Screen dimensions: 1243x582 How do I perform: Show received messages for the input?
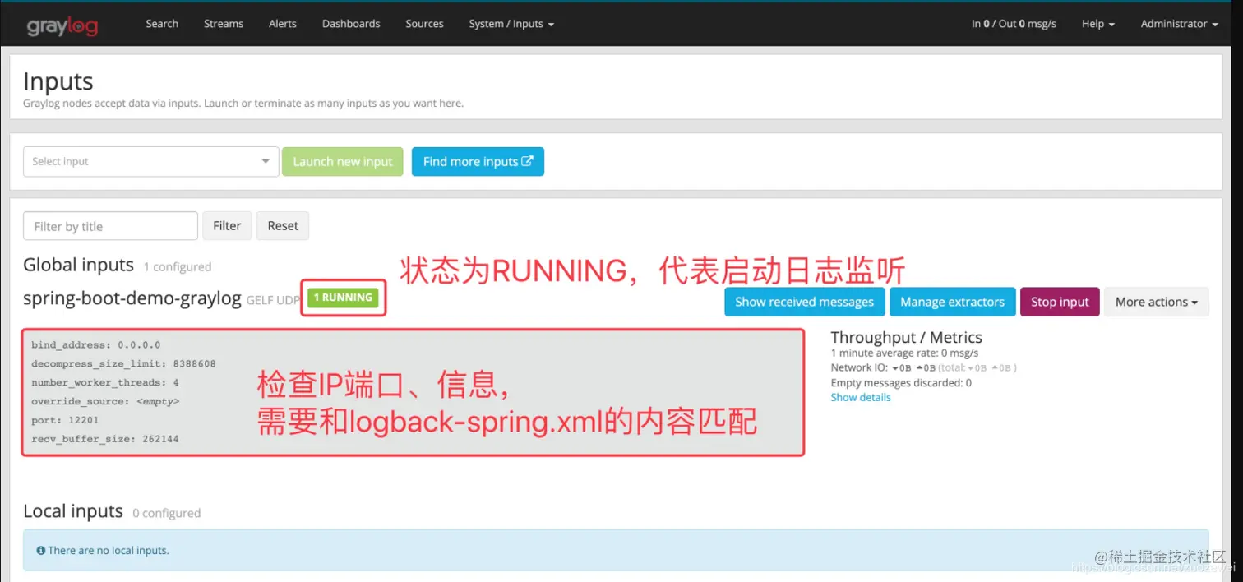[804, 302]
